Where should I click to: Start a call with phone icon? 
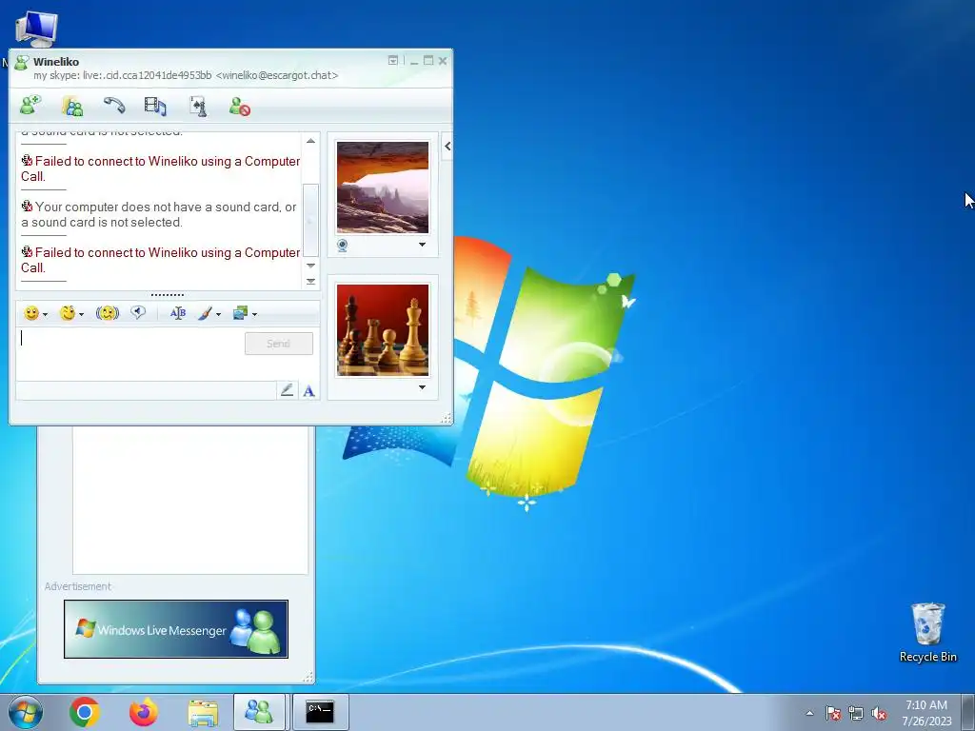[114, 106]
